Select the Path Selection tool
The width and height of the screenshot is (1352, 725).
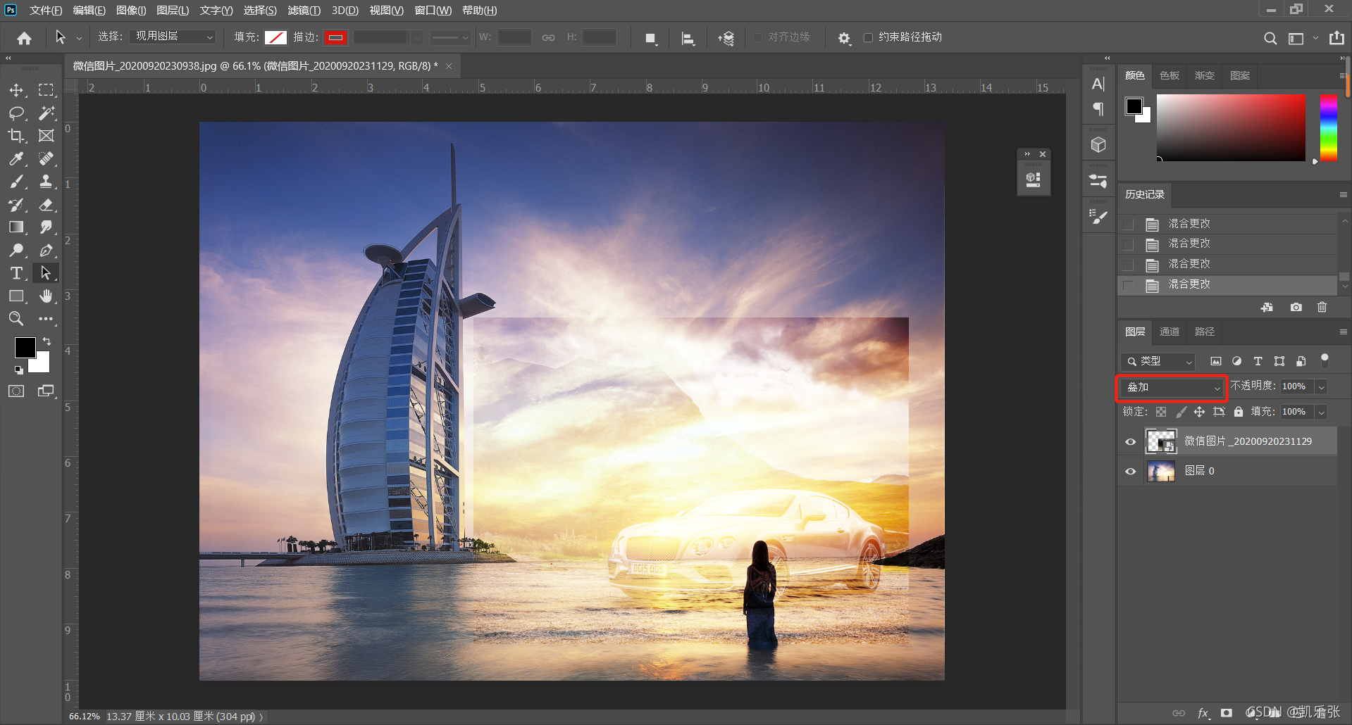pos(46,273)
